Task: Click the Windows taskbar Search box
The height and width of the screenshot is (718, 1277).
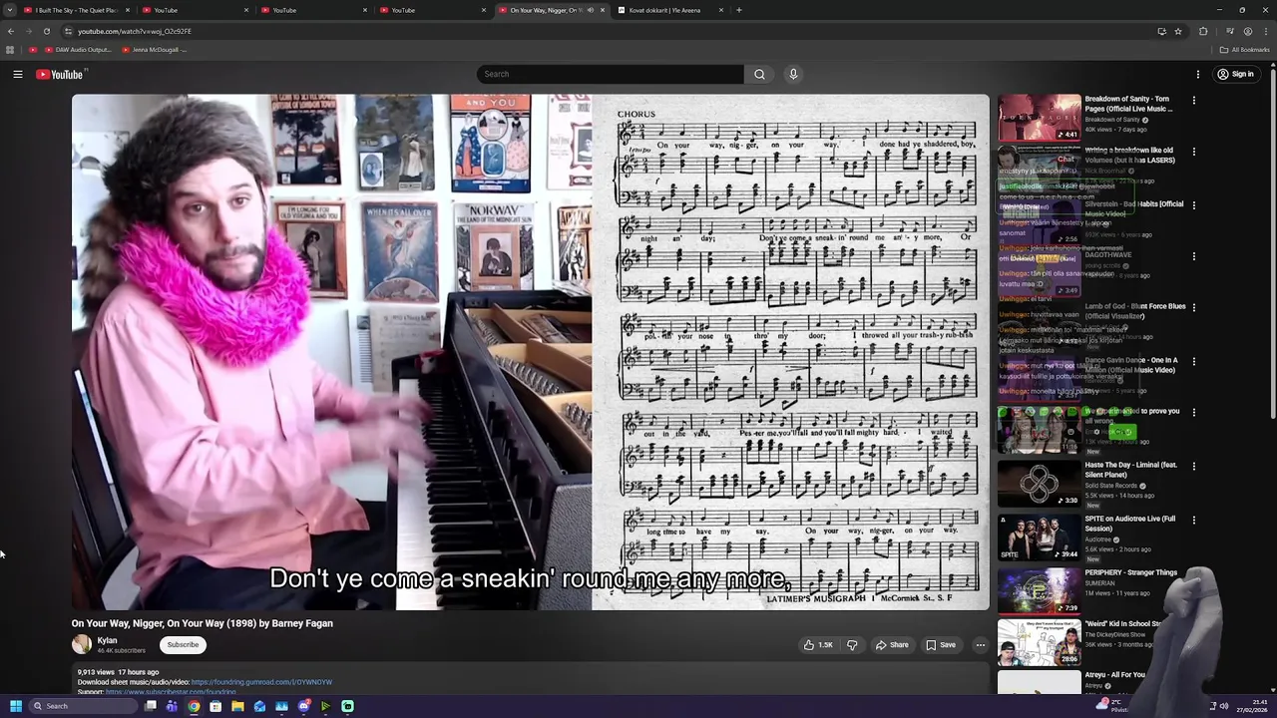Action: point(83,706)
